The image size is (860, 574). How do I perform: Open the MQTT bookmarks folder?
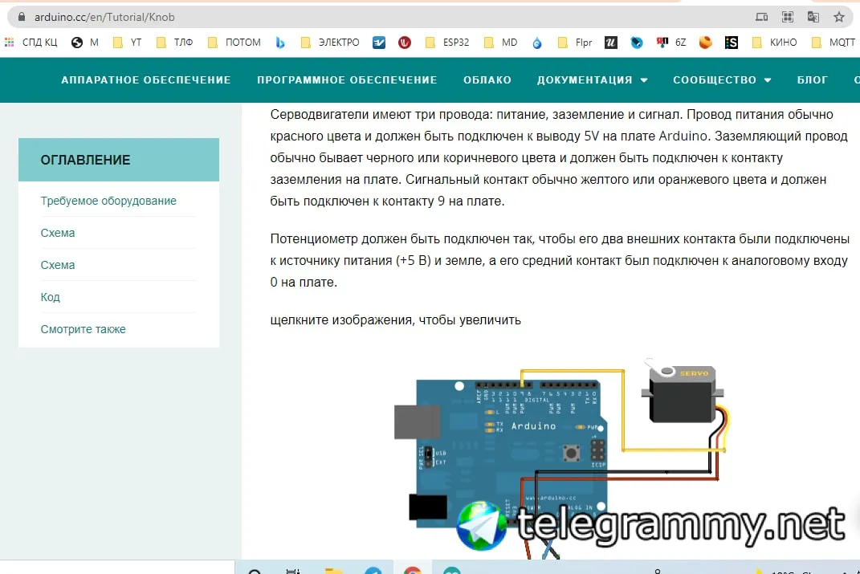tap(834, 43)
